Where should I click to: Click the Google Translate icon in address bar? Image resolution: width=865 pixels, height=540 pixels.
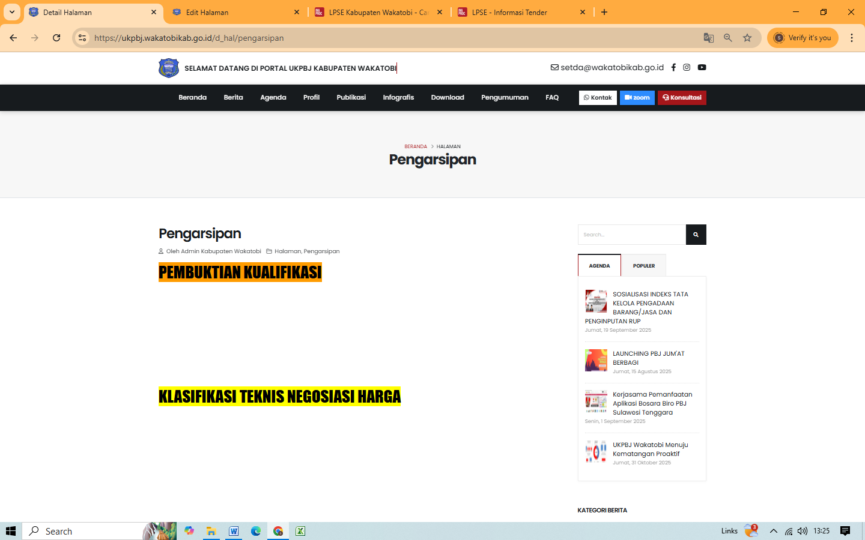tap(709, 38)
